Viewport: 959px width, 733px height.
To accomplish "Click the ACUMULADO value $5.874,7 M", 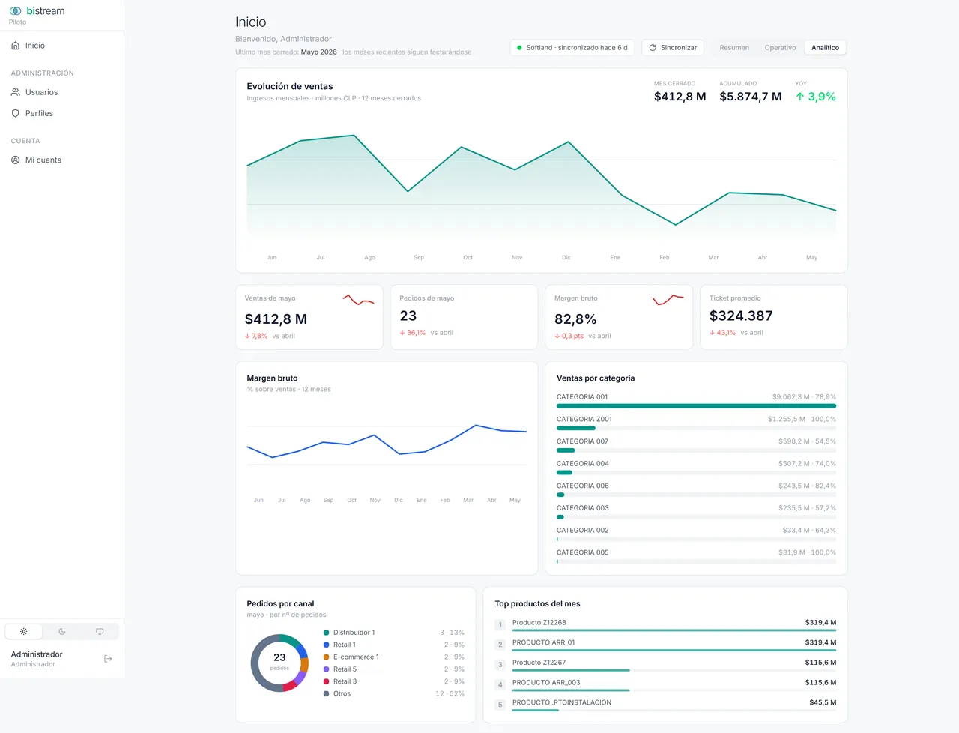I will tap(750, 97).
